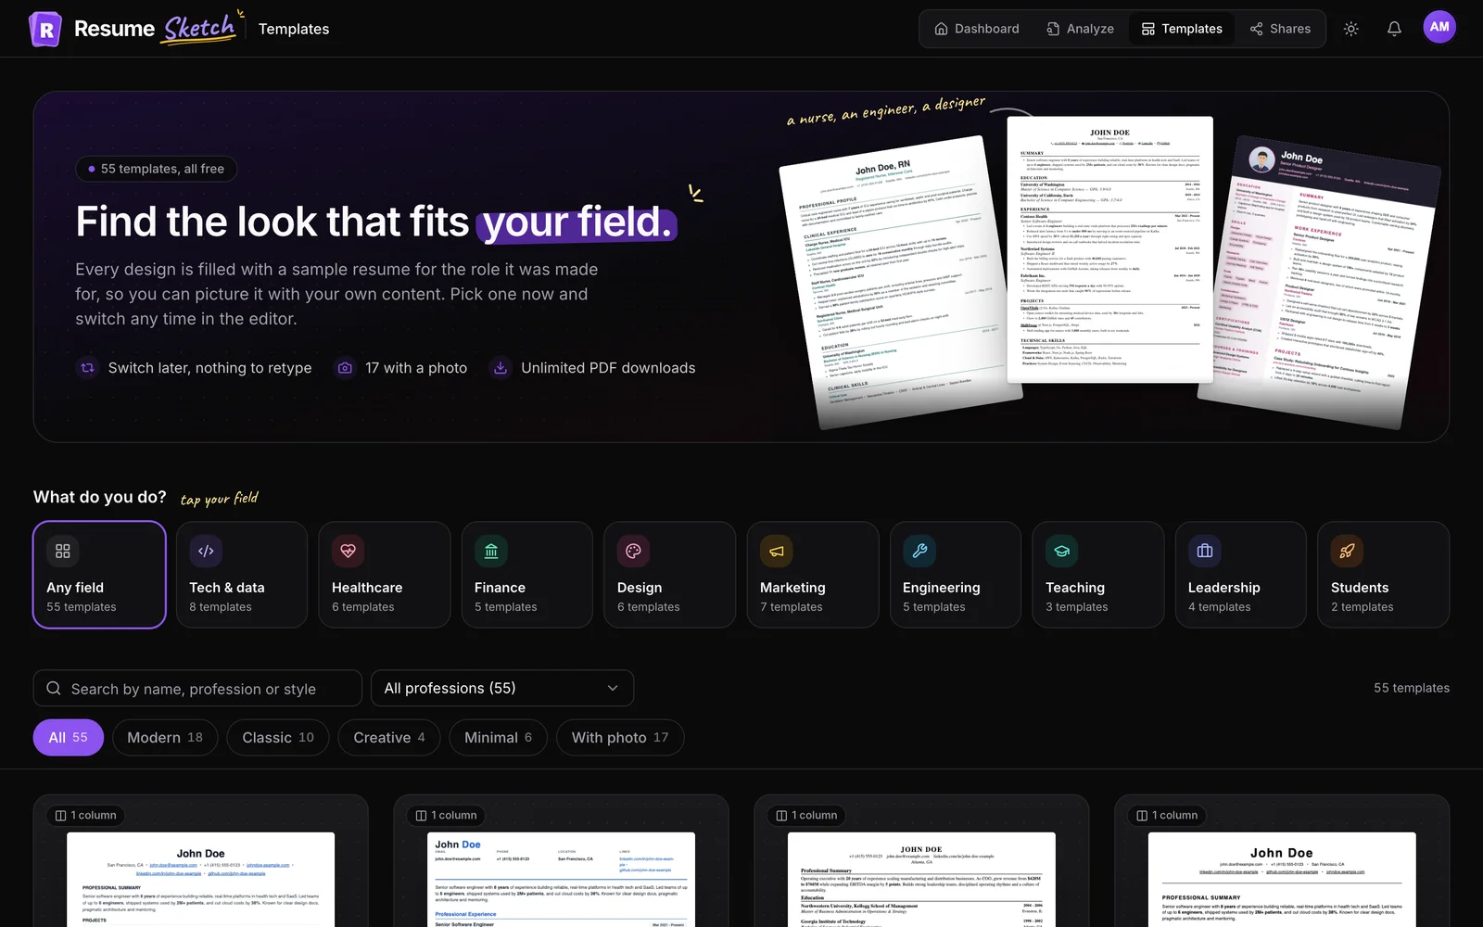Click the Engineering wrench icon
Viewport: 1483px width, 927px height.
(x=919, y=551)
